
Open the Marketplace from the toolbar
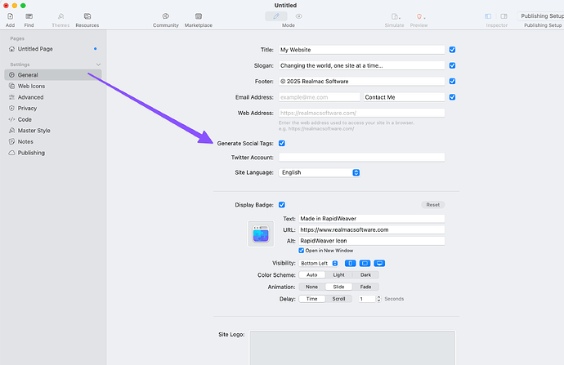coord(198,16)
